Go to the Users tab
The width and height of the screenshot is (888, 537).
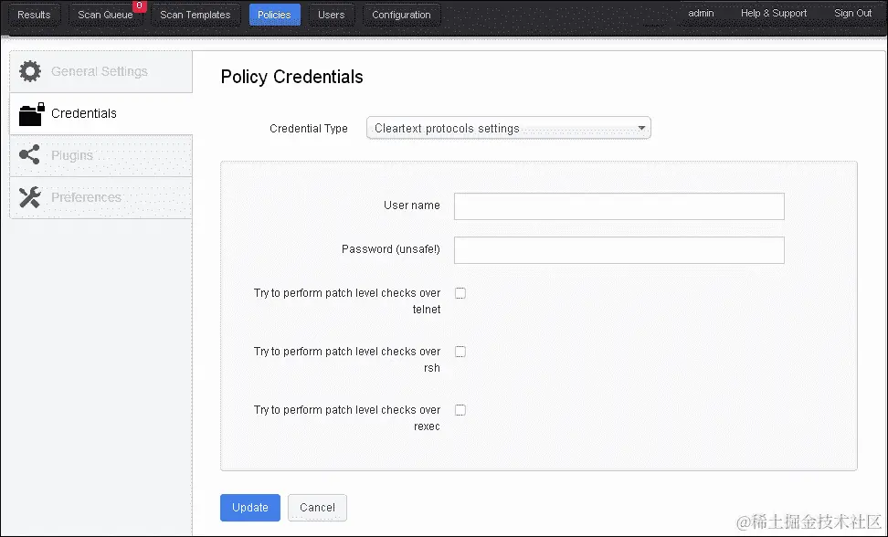coord(332,15)
